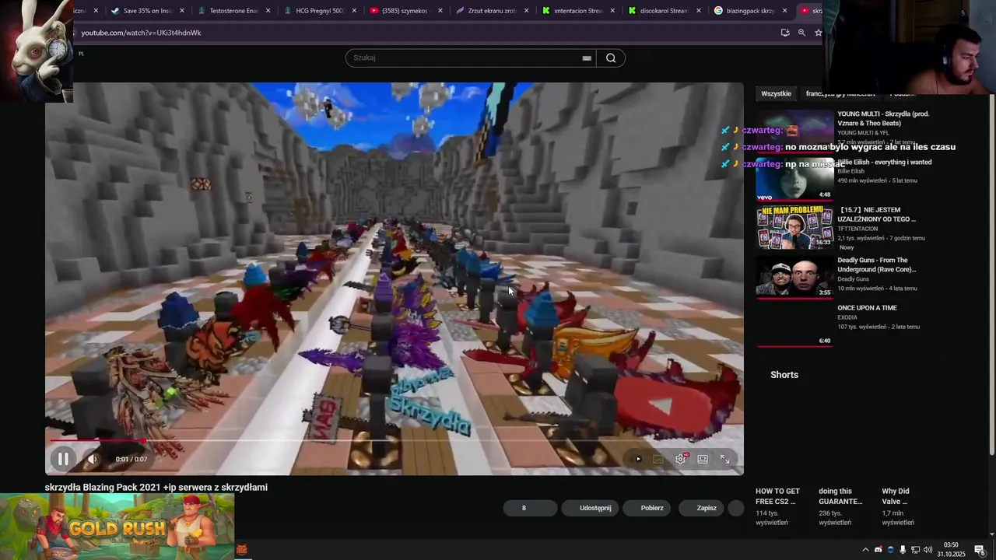Click the page vertical scrollbar

click(991, 268)
